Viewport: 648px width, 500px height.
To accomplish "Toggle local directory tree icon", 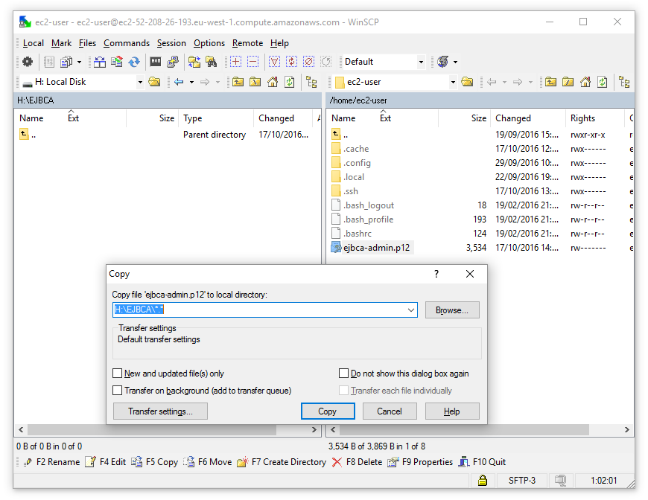I will tap(311, 82).
